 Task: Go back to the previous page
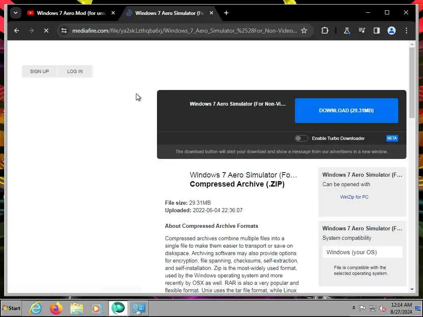(x=17, y=31)
